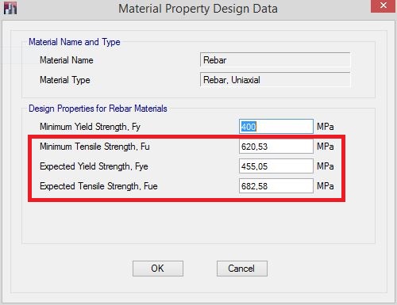Click the "Material Name" label text

67,60
